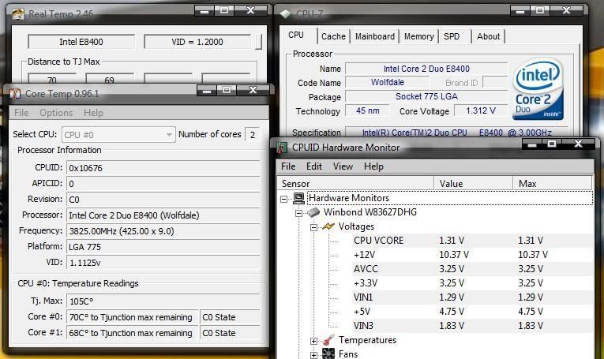The height and width of the screenshot is (359, 604).
Task: Click the Intel Core 2 Duo logo
Action: 538,89
